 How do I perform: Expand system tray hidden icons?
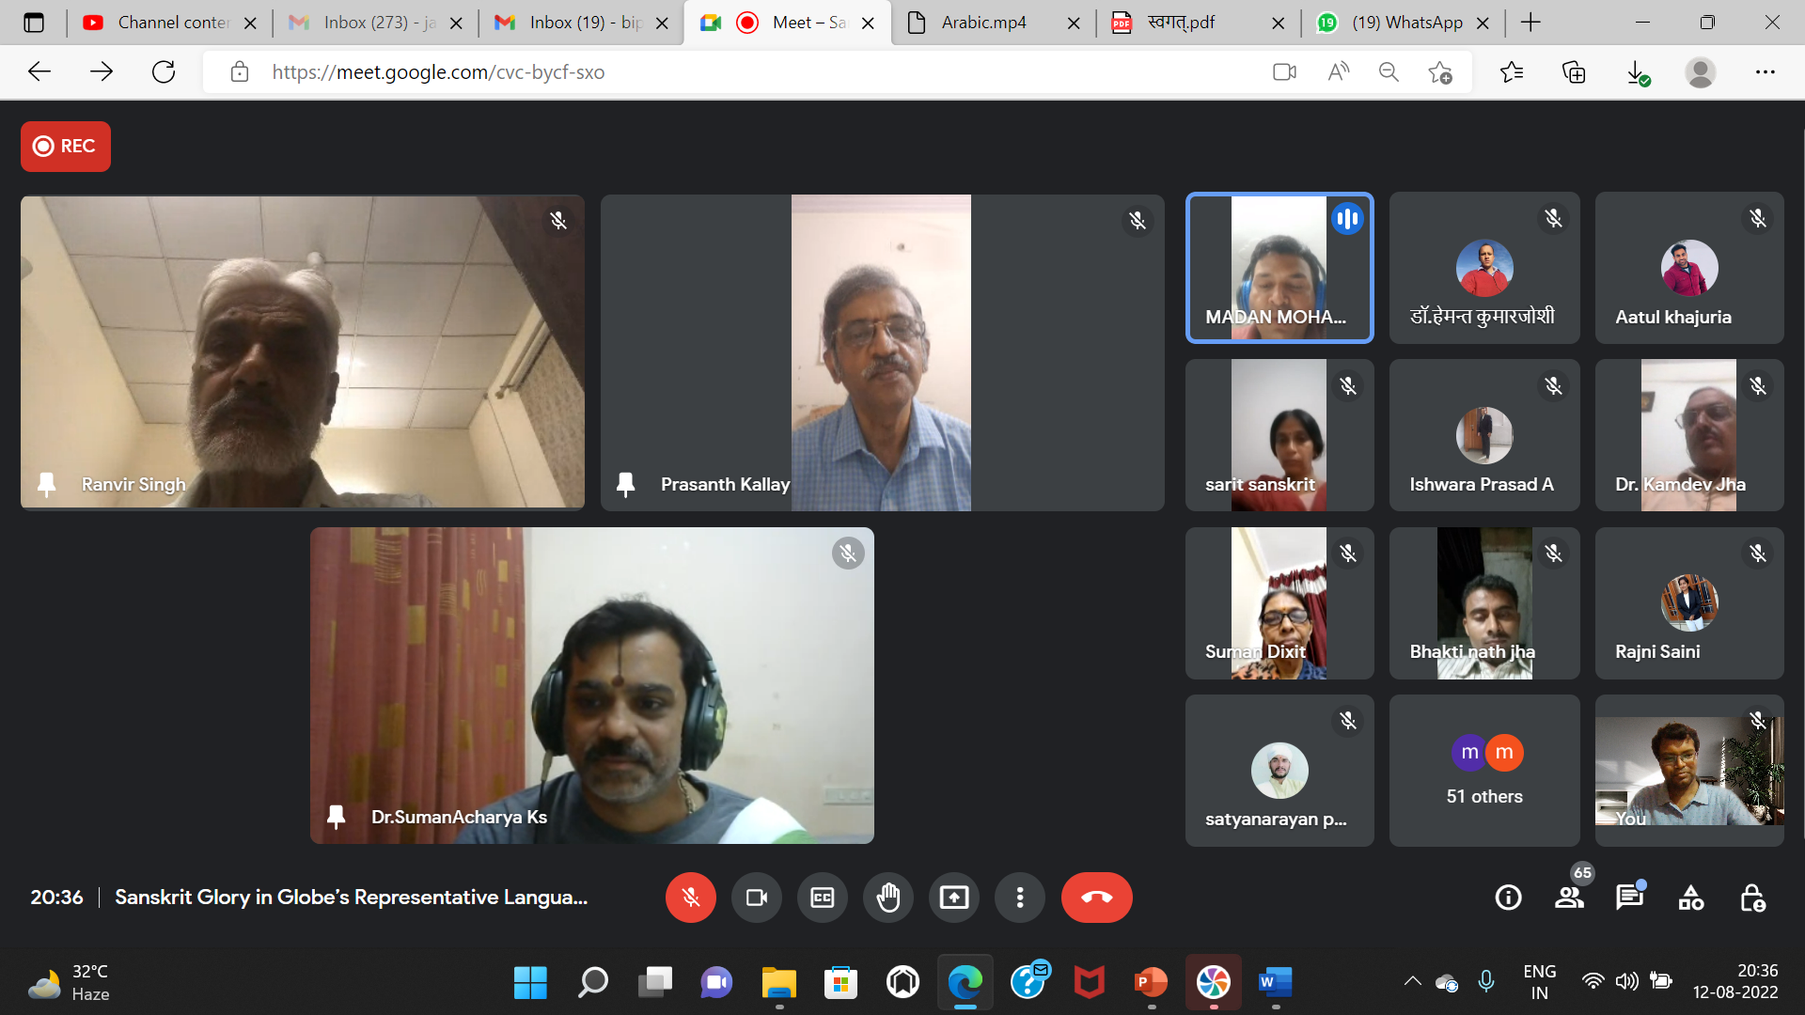(x=1412, y=981)
